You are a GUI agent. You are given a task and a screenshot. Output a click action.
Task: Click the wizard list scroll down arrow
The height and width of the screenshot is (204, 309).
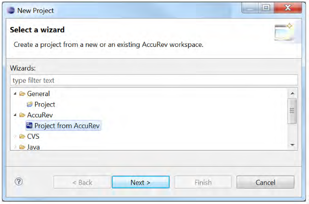293,145
